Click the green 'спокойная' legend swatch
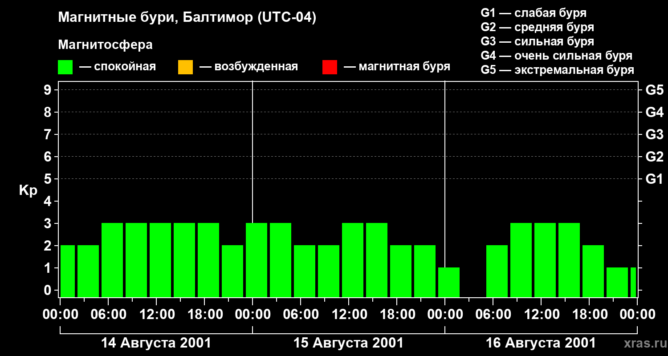 (x=65, y=67)
